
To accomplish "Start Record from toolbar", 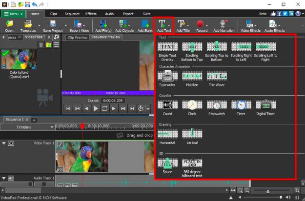I will click(x=202, y=26).
